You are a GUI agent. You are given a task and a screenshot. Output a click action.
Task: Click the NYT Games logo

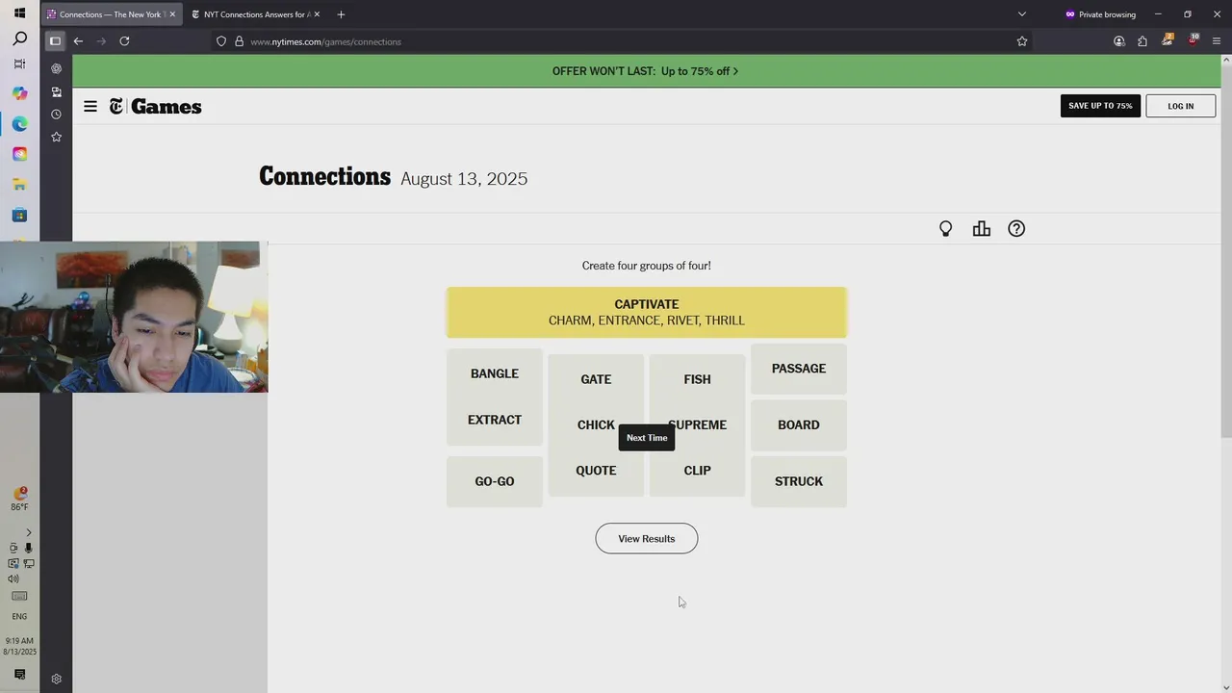click(155, 106)
